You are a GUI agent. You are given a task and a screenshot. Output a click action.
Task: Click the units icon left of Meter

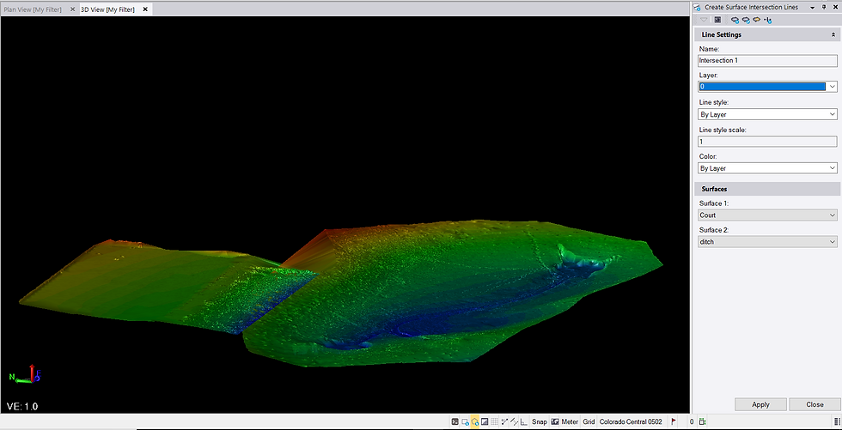pyautogui.click(x=555, y=422)
